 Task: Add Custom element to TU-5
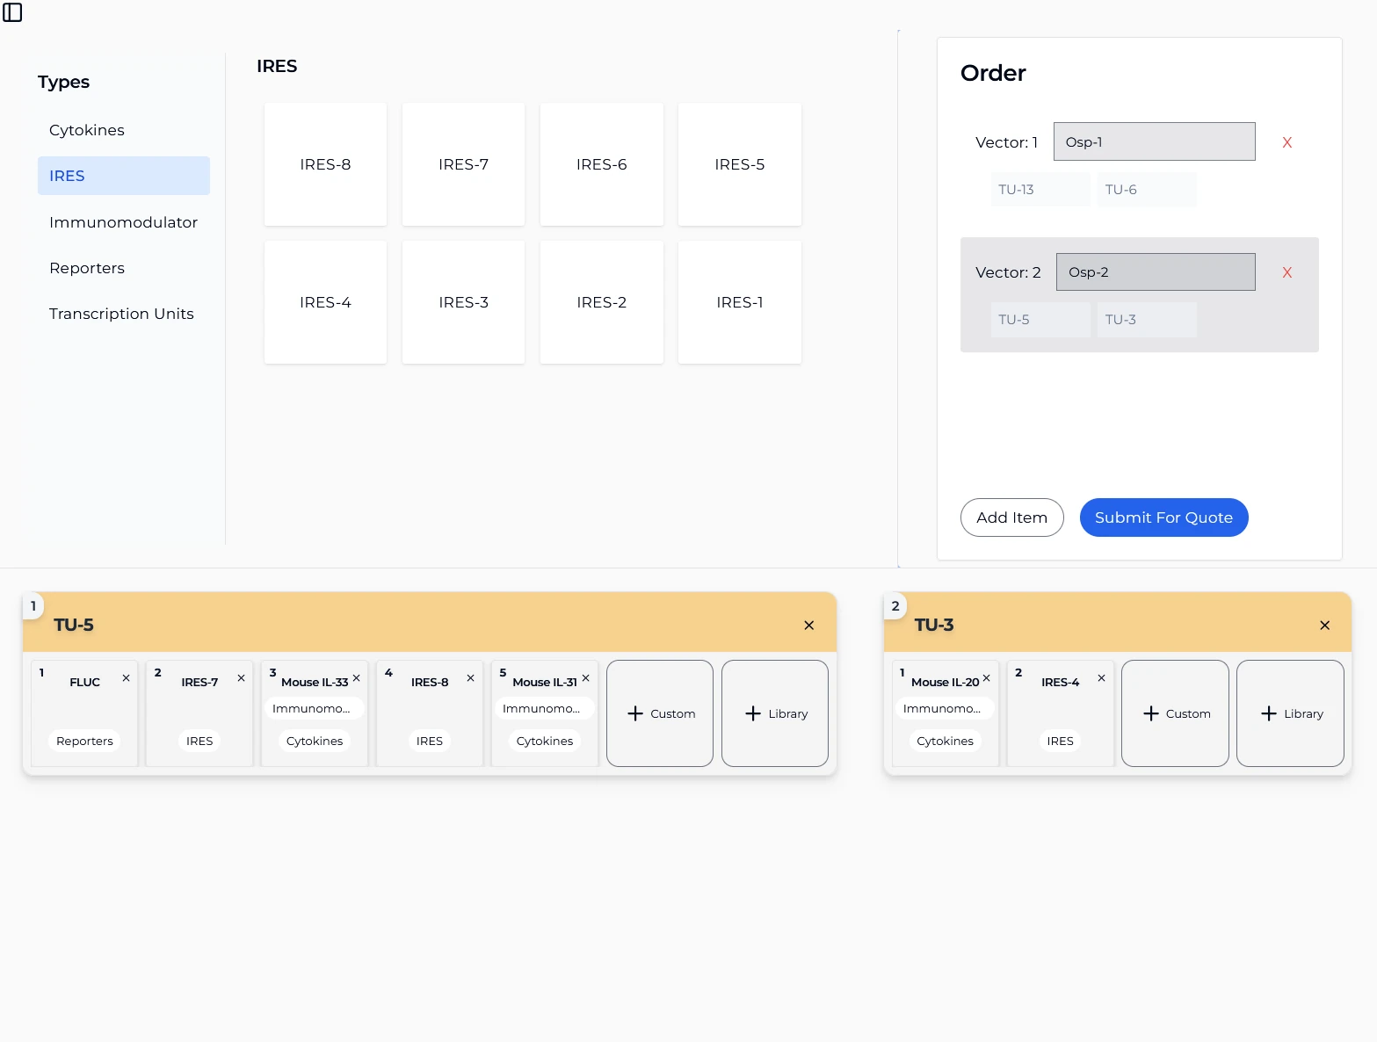pos(660,713)
